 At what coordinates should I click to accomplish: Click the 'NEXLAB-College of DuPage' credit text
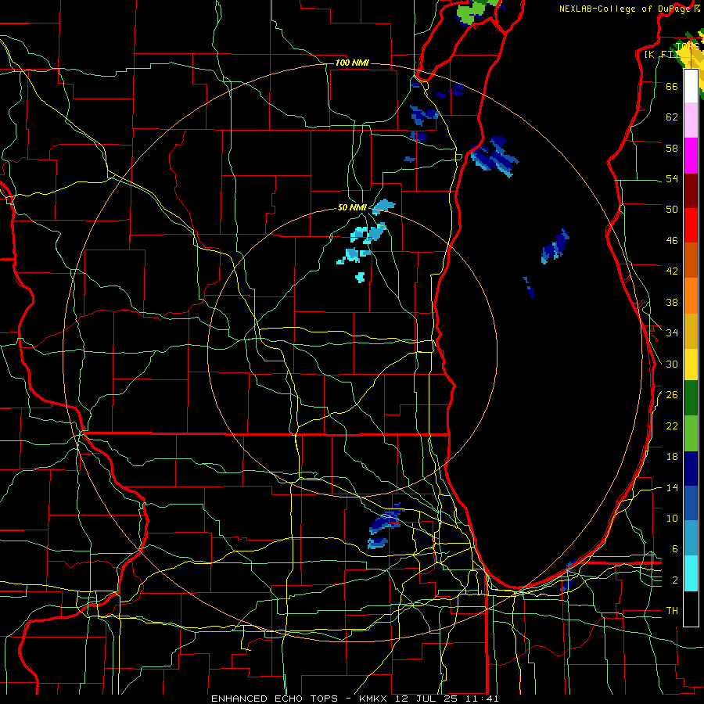(x=627, y=9)
